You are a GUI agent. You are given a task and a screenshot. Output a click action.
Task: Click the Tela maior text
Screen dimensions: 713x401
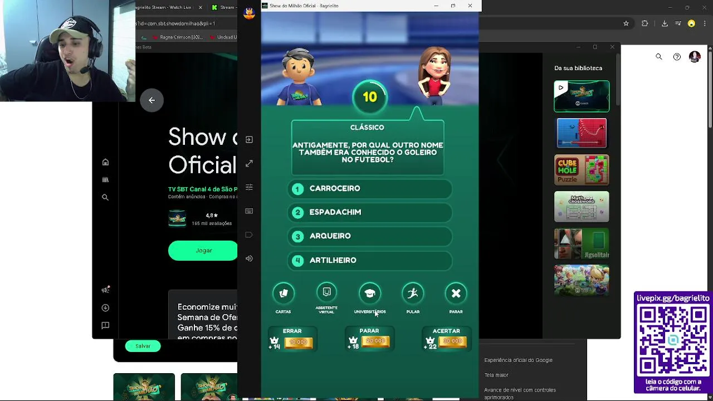(496, 375)
